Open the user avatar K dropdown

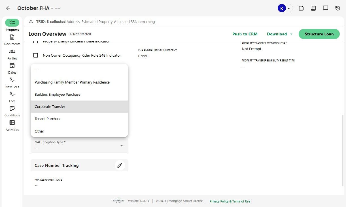pos(285,8)
